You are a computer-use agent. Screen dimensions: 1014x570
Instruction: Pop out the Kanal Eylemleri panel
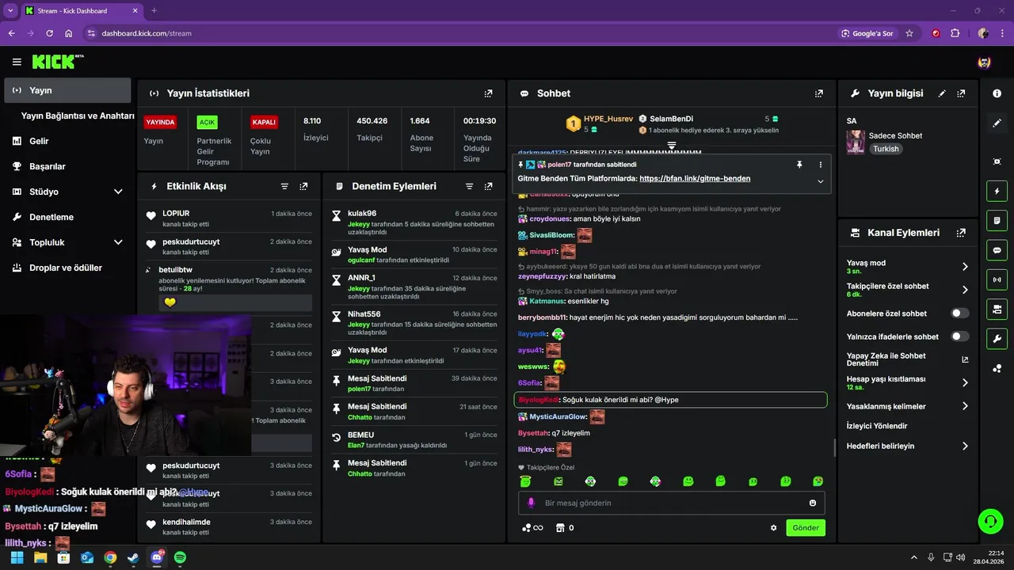tap(961, 233)
